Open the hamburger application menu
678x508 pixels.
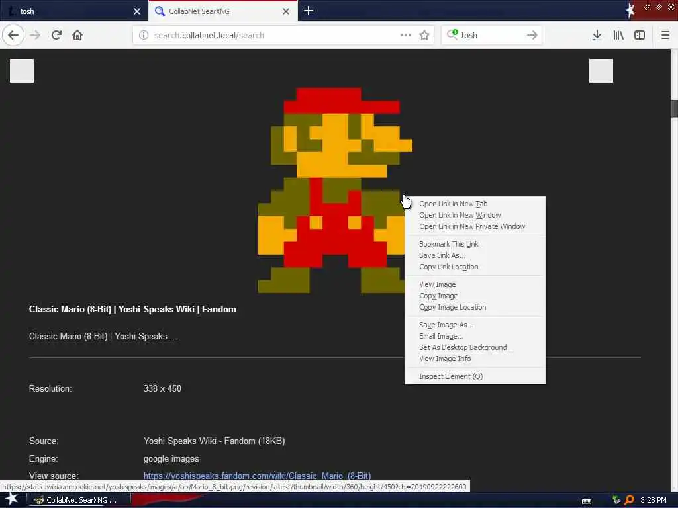point(665,35)
